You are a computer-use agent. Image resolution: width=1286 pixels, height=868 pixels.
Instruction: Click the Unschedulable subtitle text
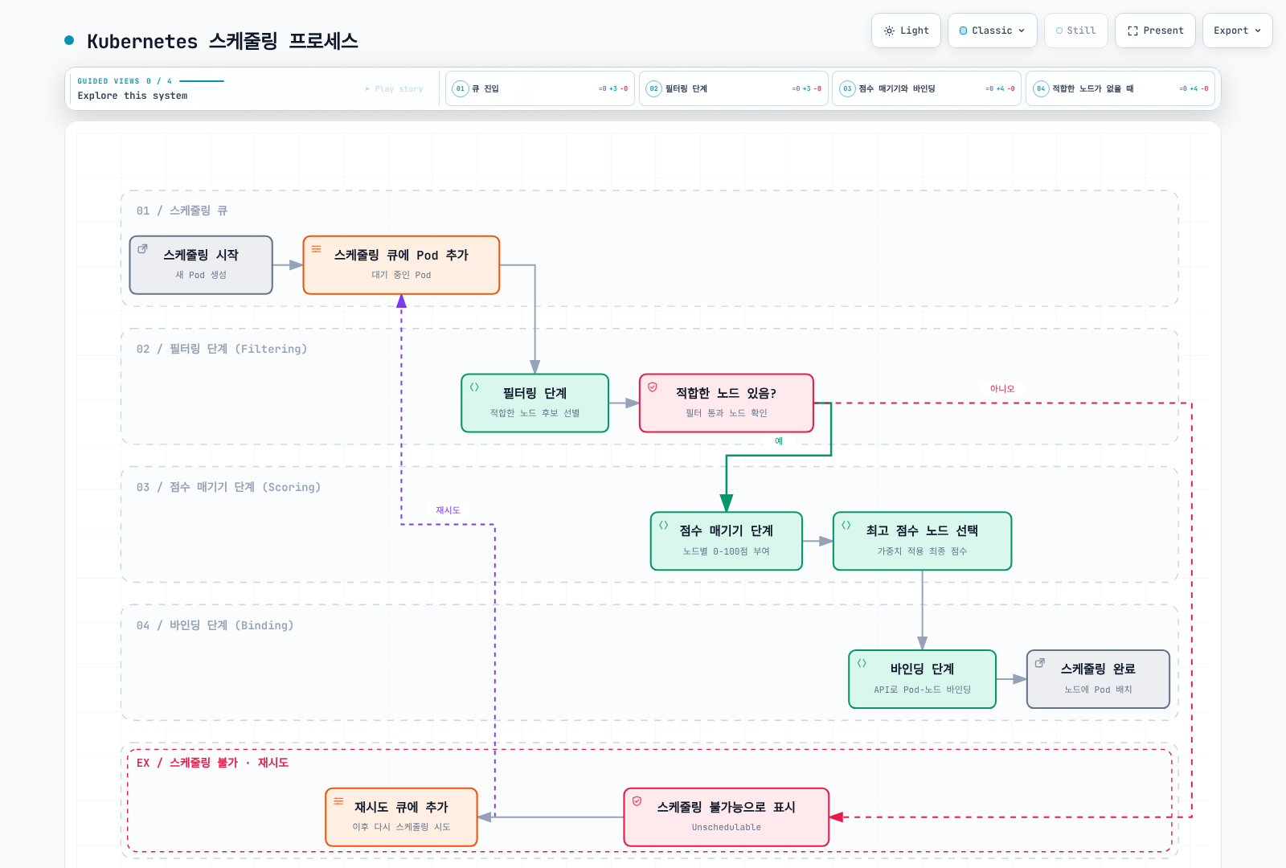point(727,827)
